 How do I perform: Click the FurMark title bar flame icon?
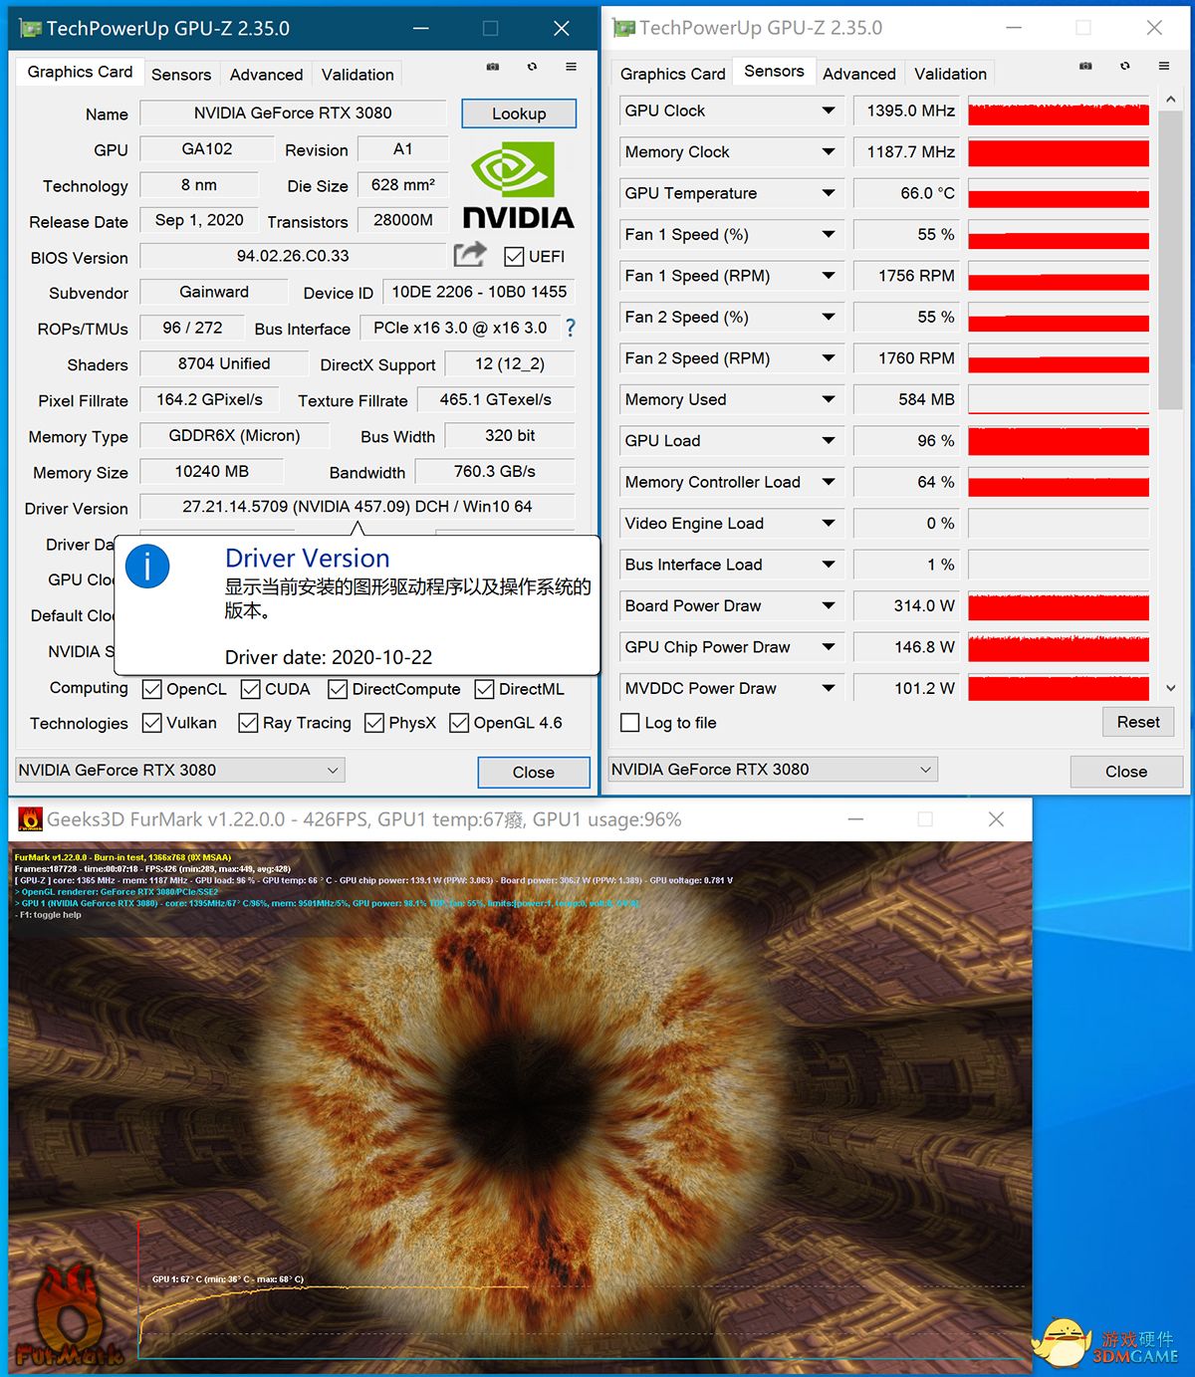click(x=31, y=819)
